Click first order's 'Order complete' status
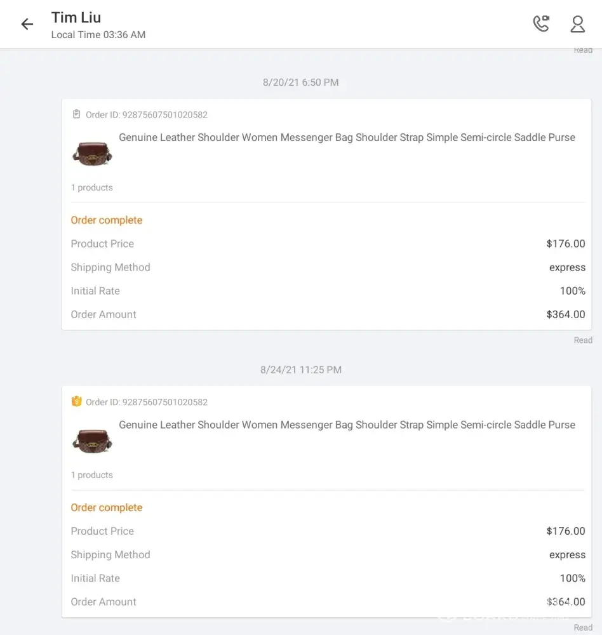 tap(107, 220)
